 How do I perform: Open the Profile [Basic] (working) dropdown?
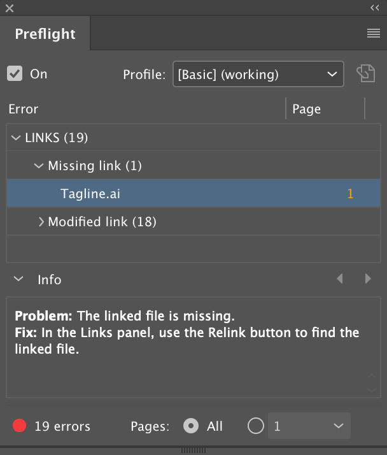point(258,74)
